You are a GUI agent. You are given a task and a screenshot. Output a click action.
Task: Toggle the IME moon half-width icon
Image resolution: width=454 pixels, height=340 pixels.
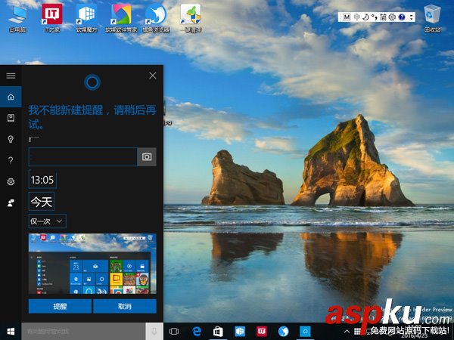[x=366, y=17]
